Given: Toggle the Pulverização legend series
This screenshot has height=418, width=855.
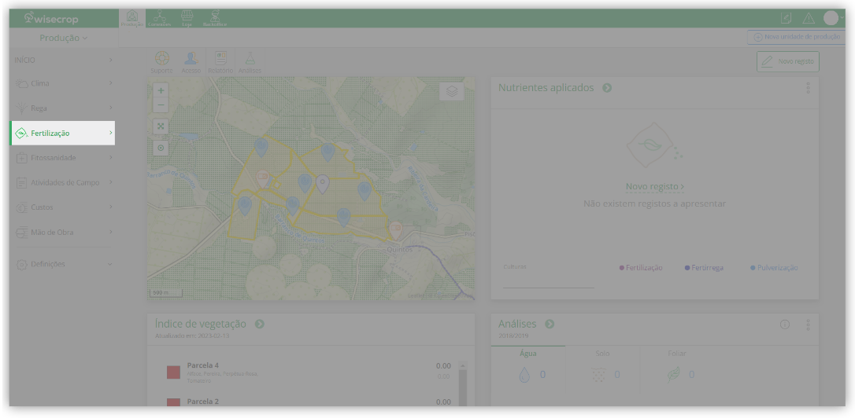Looking at the screenshot, I should coord(774,268).
